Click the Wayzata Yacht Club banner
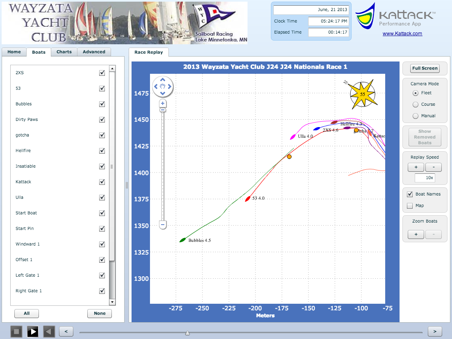 [x=125, y=23]
